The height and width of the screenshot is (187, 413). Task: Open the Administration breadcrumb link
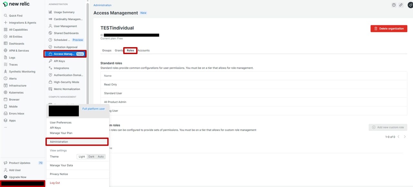[x=102, y=5]
